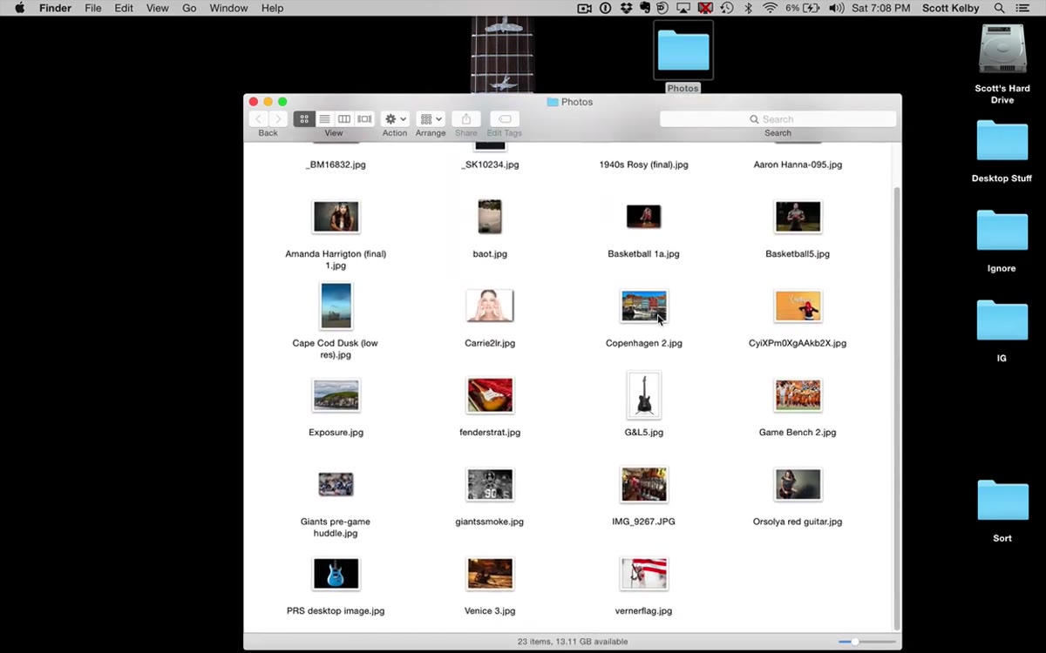The width and height of the screenshot is (1046, 653).
Task: Select PRS desktop image.jpg thumbnail
Action: [336, 574]
